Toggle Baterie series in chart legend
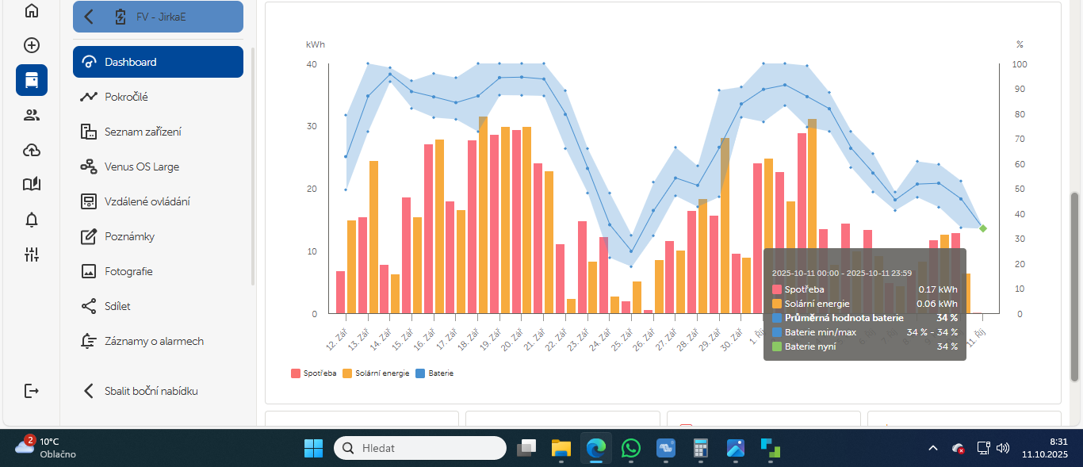 click(434, 373)
